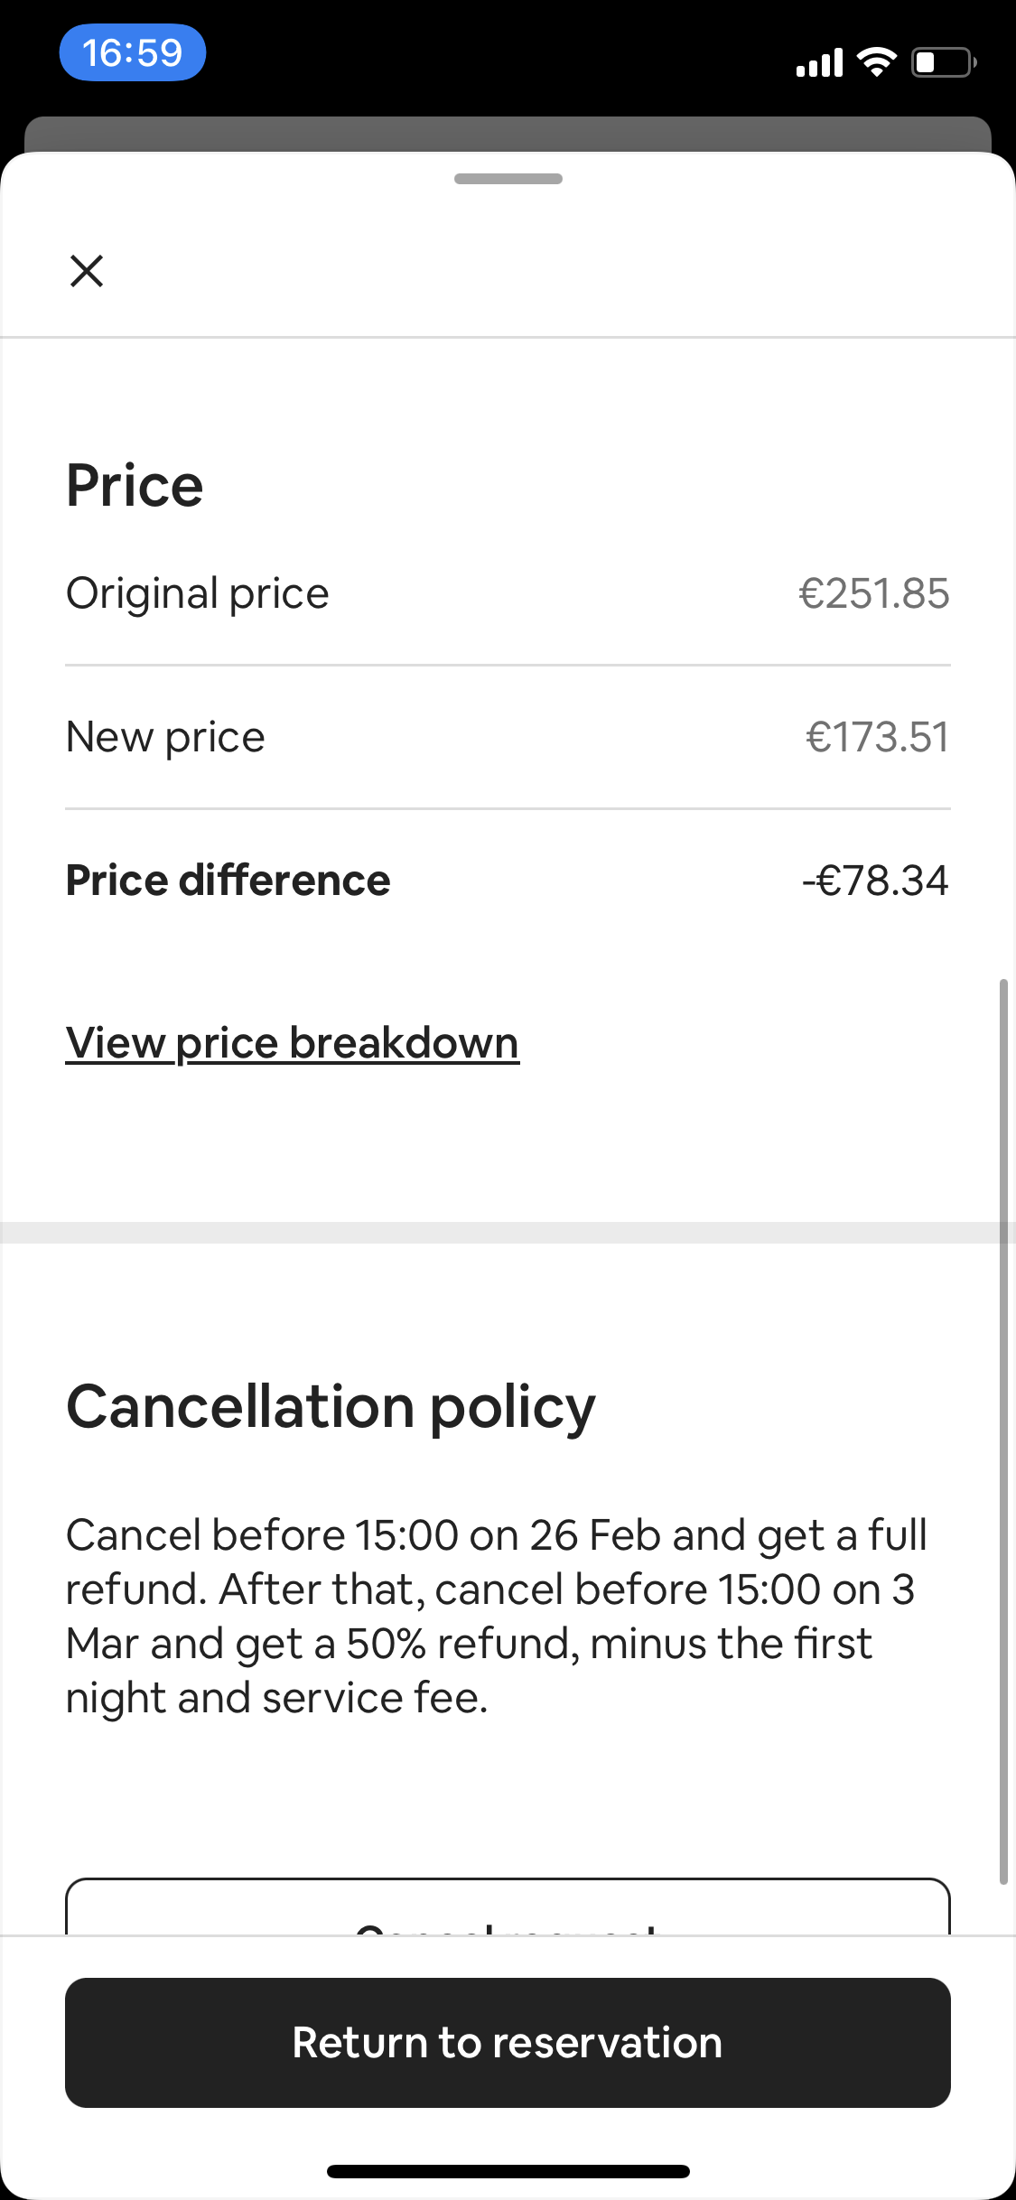Tap the Cancellation policy heading

(331, 1407)
